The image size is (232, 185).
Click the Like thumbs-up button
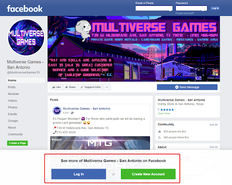(57, 87)
